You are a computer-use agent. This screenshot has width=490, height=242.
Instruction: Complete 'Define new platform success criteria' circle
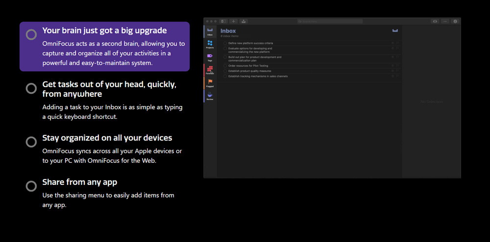pos(225,44)
